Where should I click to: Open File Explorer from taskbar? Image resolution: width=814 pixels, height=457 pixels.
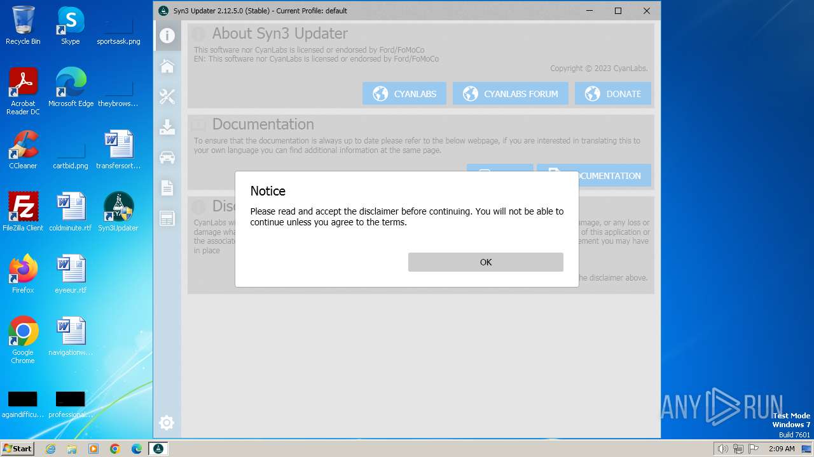click(72, 449)
